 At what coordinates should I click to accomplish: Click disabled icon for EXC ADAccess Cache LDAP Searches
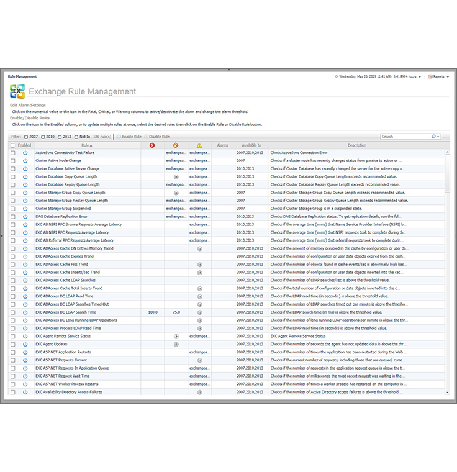coord(25,281)
